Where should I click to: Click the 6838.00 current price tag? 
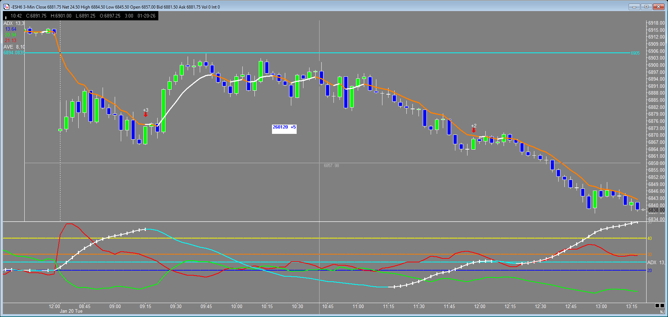[656, 210]
